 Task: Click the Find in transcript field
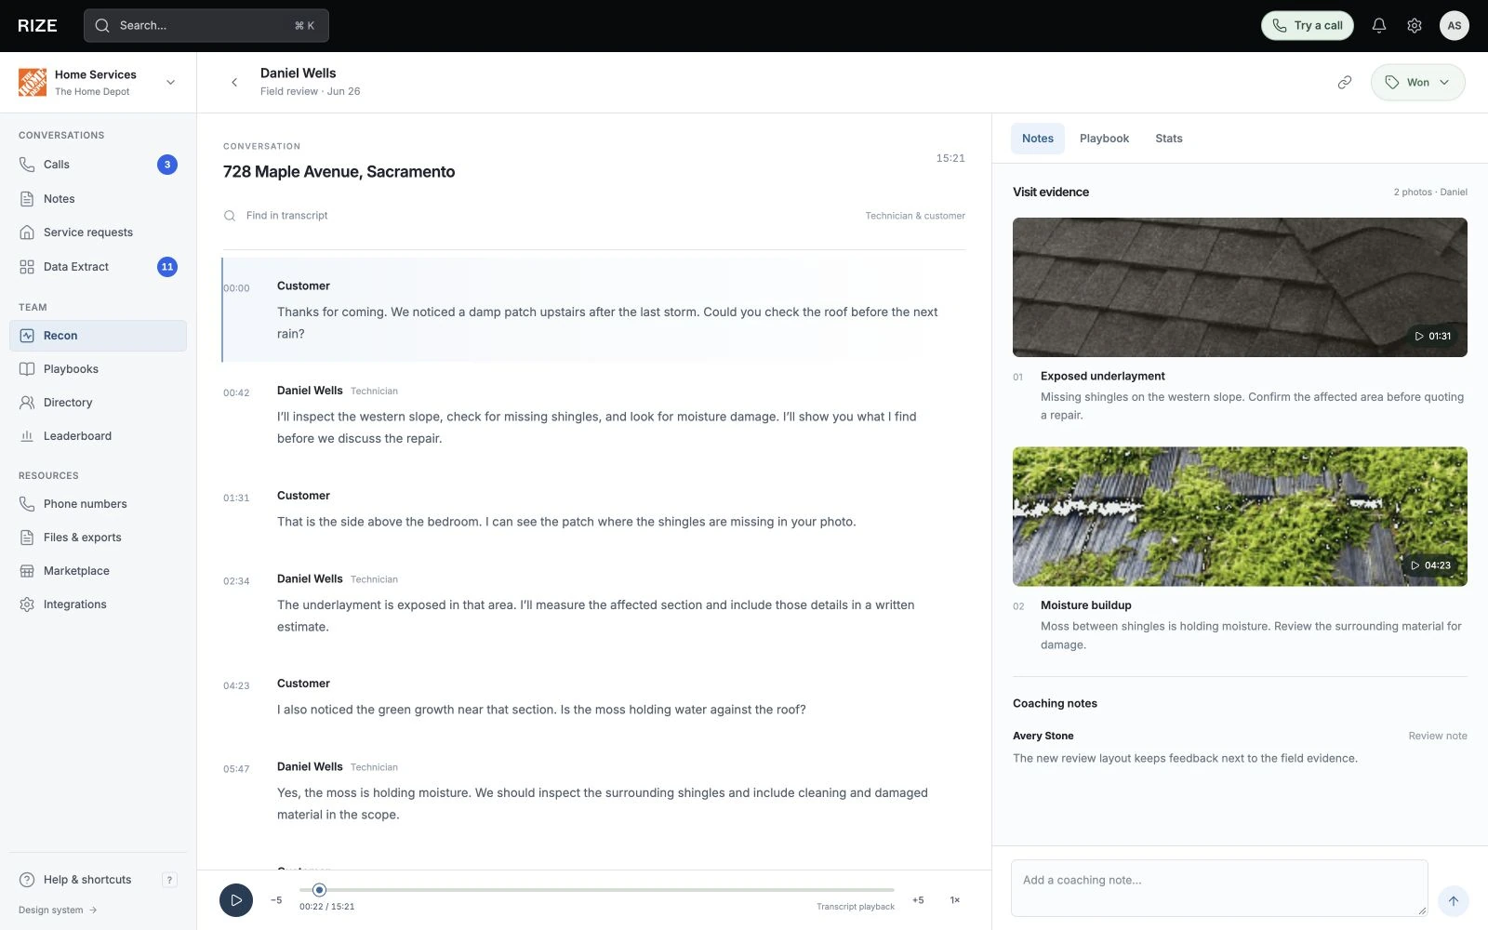click(541, 216)
